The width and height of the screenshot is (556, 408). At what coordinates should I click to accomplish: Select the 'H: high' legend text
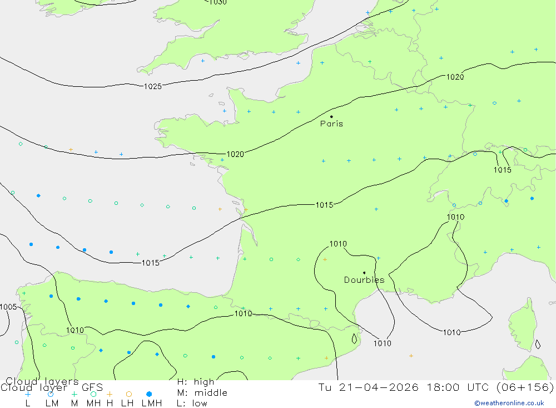pos(196,382)
